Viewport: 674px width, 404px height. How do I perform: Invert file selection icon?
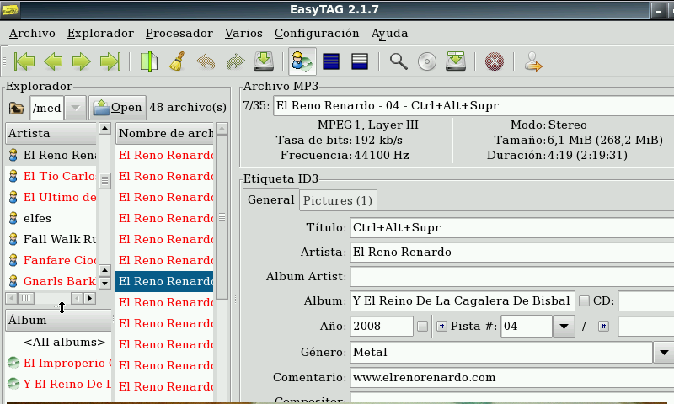(x=360, y=61)
